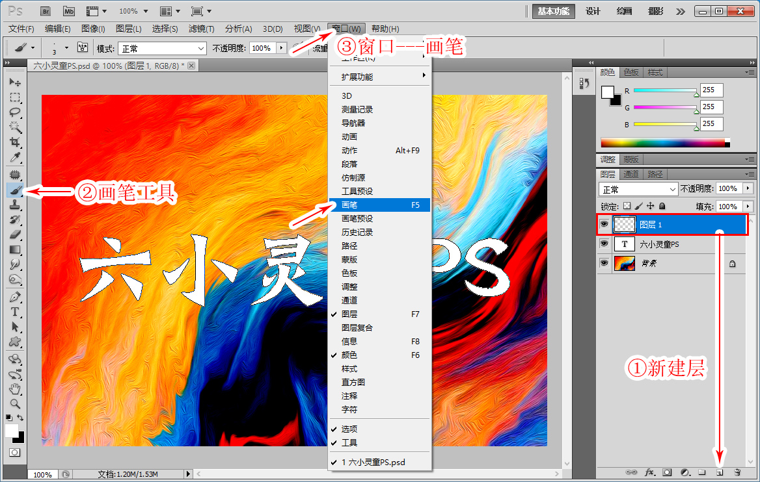Select the Hand tool
This screenshot has height=482, width=760.
[15, 388]
